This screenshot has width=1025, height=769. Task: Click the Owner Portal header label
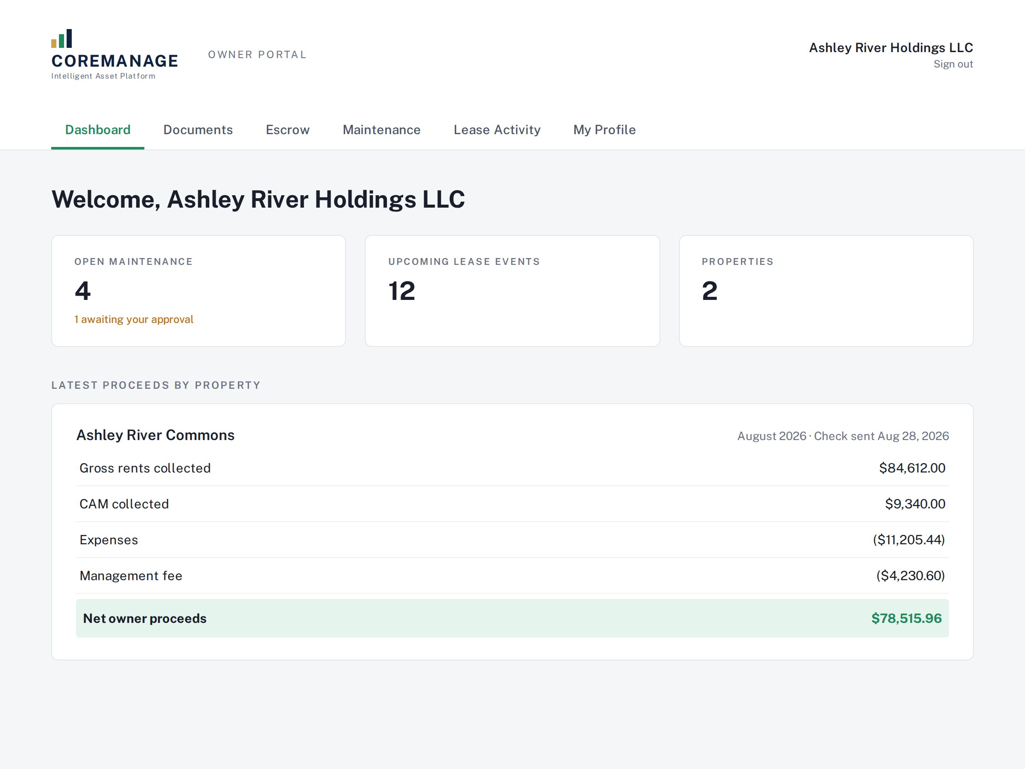[x=257, y=55]
